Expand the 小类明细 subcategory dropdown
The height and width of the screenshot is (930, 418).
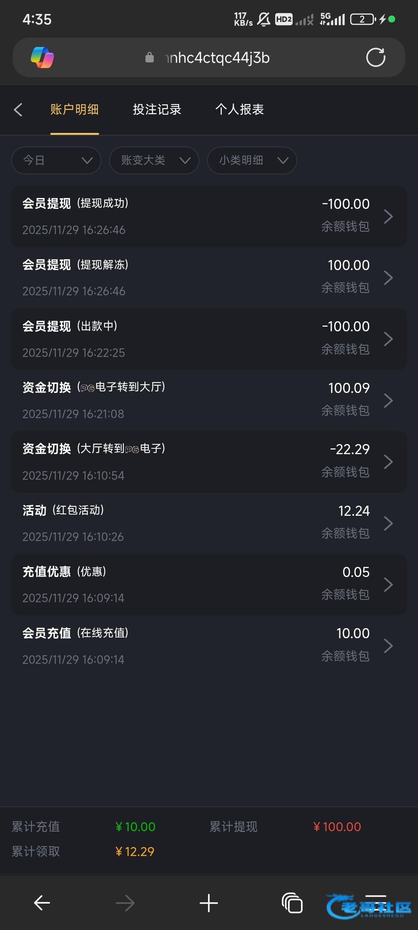coord(252,160)
